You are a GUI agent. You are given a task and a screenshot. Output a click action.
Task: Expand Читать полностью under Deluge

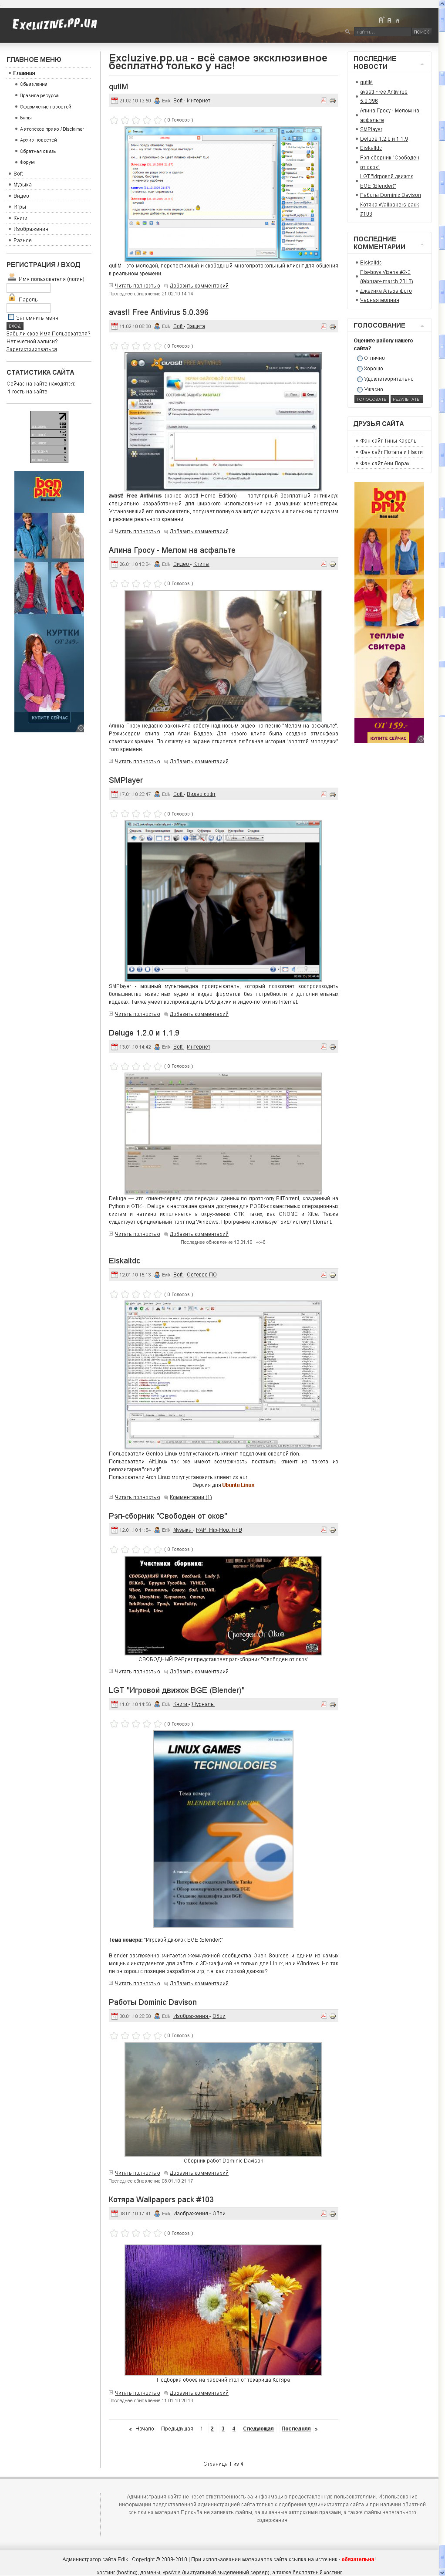(137, 1234)
